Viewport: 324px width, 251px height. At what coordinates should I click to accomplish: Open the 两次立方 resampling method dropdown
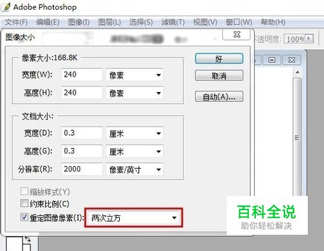[x=133, y=218]
